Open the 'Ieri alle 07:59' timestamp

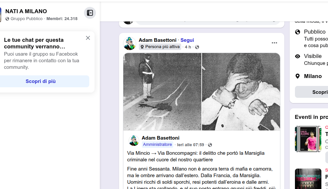190,145
